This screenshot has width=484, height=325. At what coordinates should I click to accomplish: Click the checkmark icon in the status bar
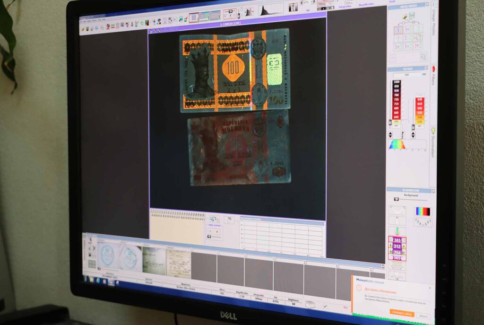point(325,306)
